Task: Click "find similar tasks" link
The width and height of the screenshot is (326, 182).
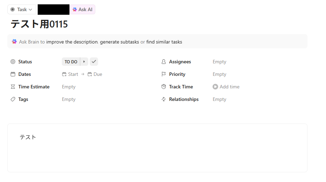Action: click(164, 42)
